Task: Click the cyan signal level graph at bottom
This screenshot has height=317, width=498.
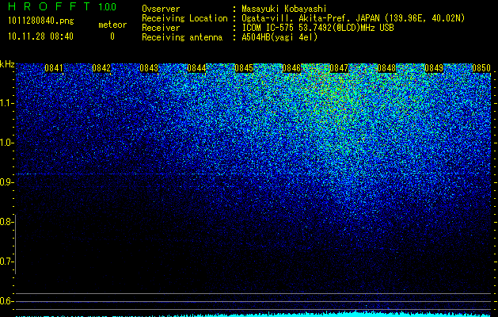Action: pyautogui.click(x=253, y=314)
